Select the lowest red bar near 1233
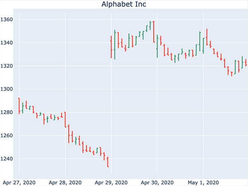This screenshot has width=248, height=186. pos(108,162)
